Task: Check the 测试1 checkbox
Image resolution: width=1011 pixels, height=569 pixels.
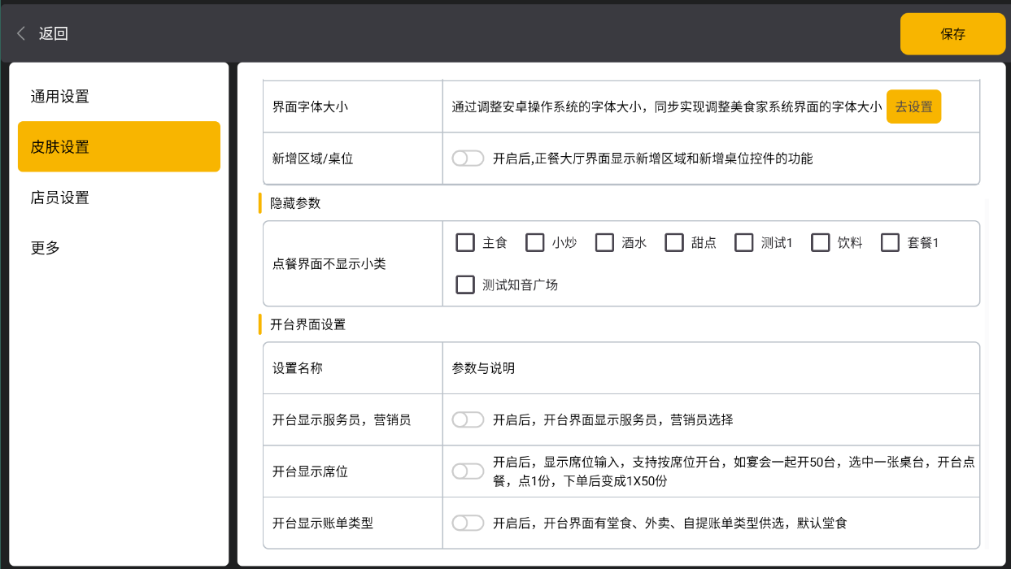Action: point(744,243)
